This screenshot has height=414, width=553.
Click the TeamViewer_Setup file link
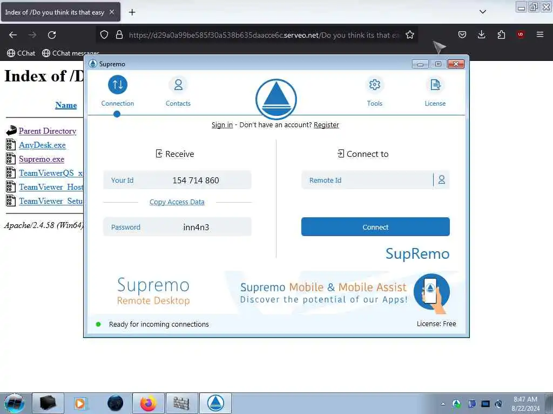[51, 201]
